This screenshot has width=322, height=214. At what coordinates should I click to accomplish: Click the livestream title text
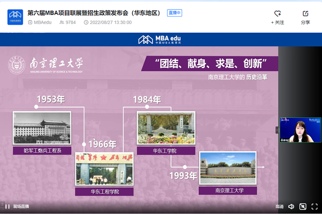[94, 13]
